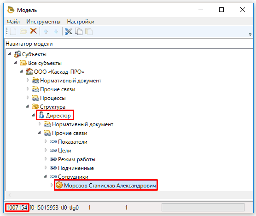
Task: Select the Директор tree item
Action: pyautogui.click(x=58, y=116)
